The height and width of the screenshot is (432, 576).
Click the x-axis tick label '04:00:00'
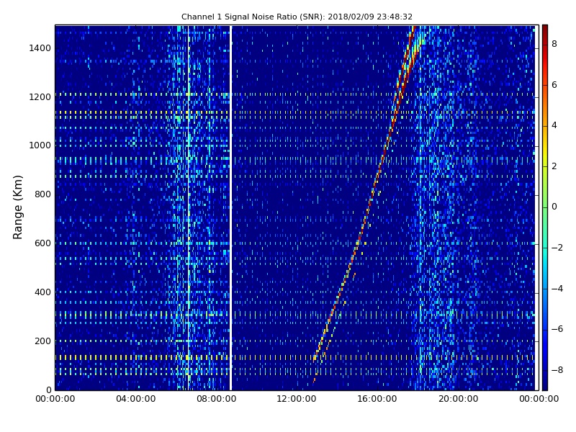(x=135, y=399)
